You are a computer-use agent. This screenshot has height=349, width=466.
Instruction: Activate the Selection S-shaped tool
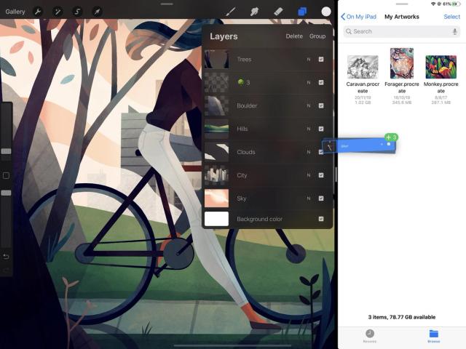(77, 12)
